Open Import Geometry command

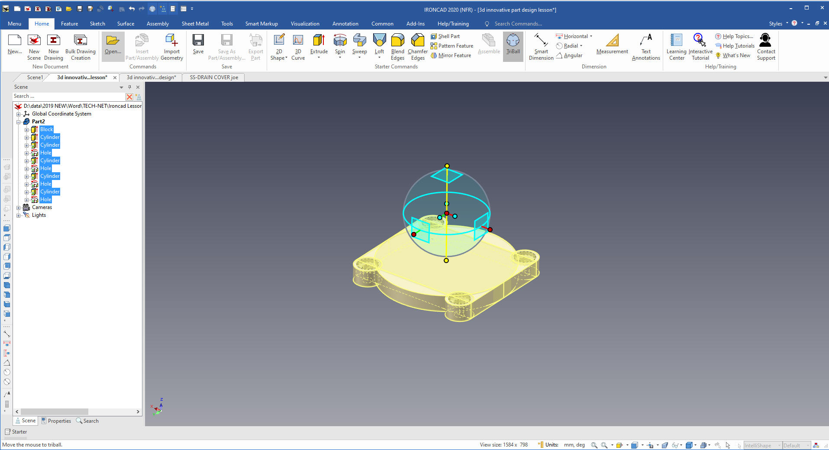pos(172,46)
